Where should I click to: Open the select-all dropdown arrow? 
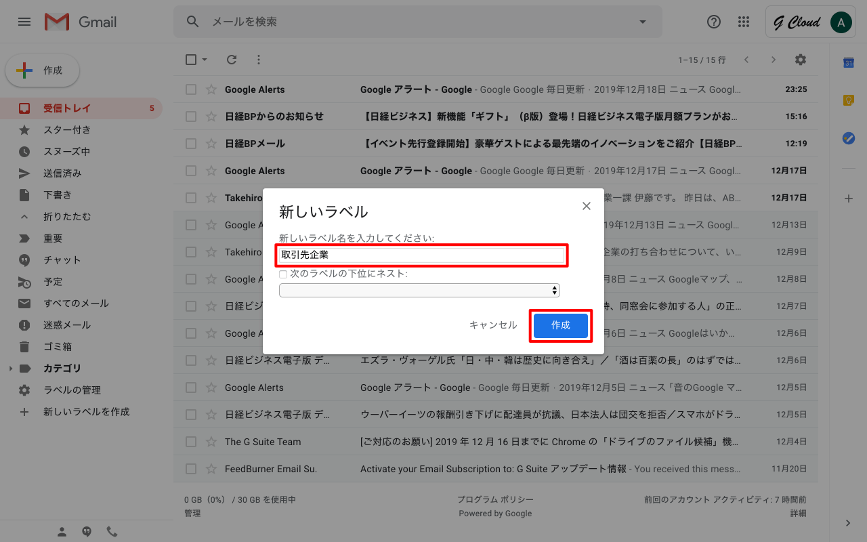pos(205,60)
